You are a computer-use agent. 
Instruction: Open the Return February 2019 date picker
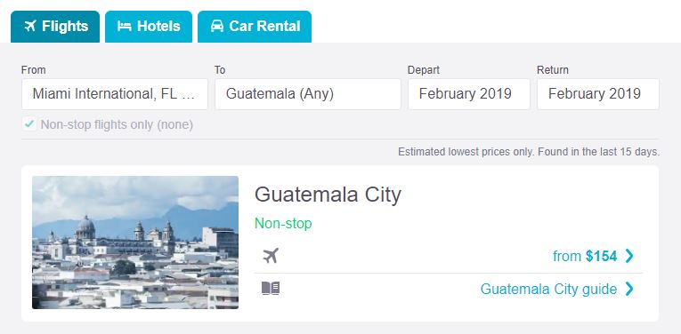(598, 94)
